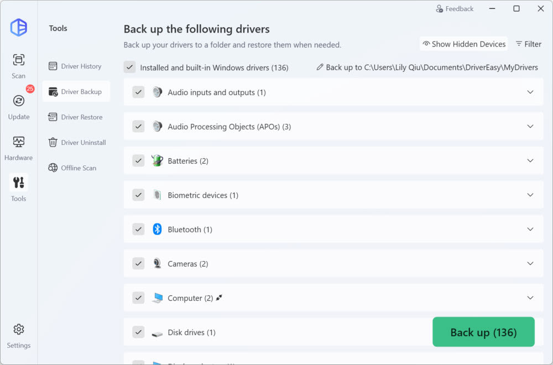The width and height of the screenshot is (553, 365).
Task: Open Settings gear in sidebar
Action: click(x=18, y=335)
